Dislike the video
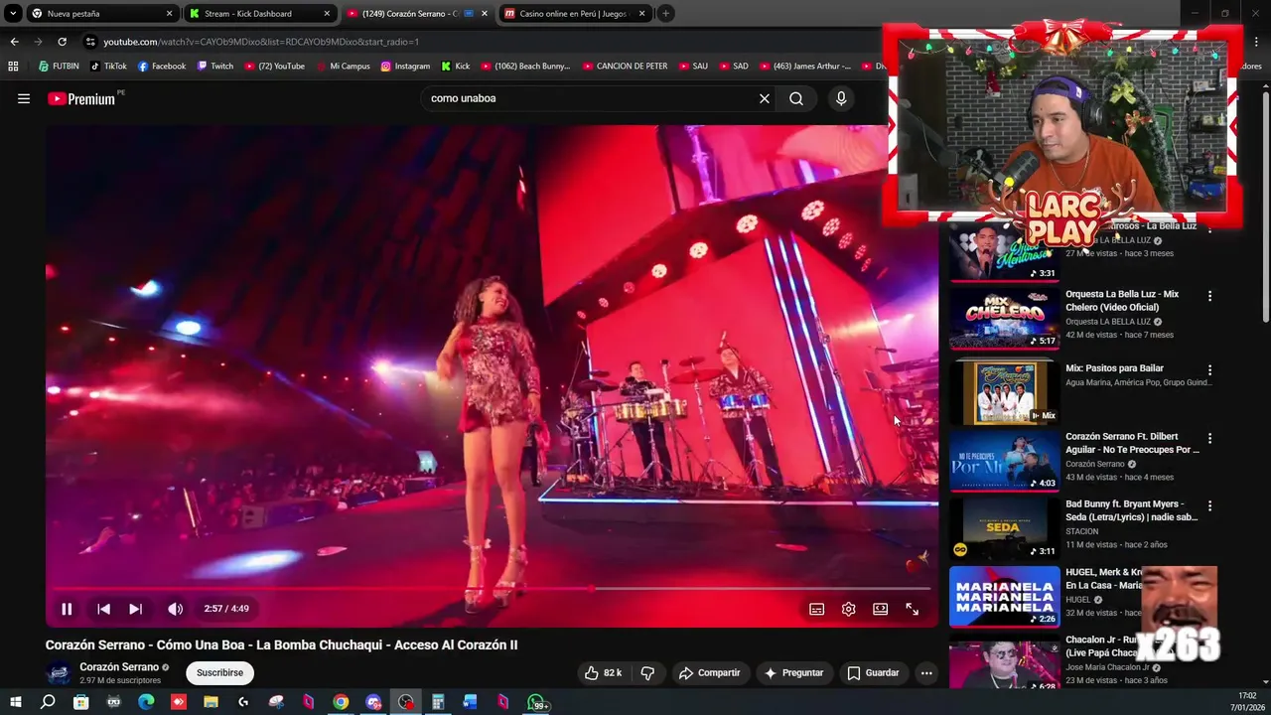Screen dimensions: 1271x715 [647, 672]
